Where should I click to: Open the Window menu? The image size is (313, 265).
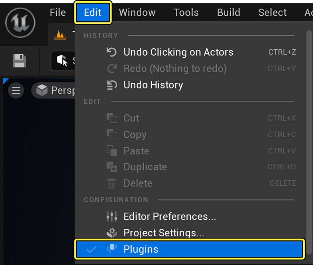click(x=137, y=12)
